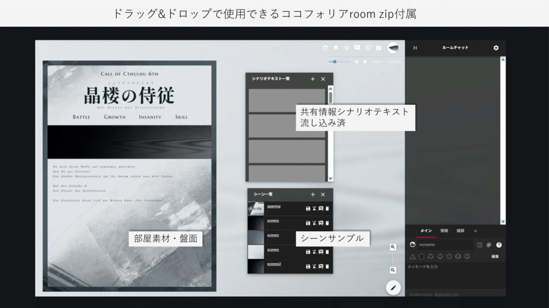Add a new chat tab with plus

(476, 231)
